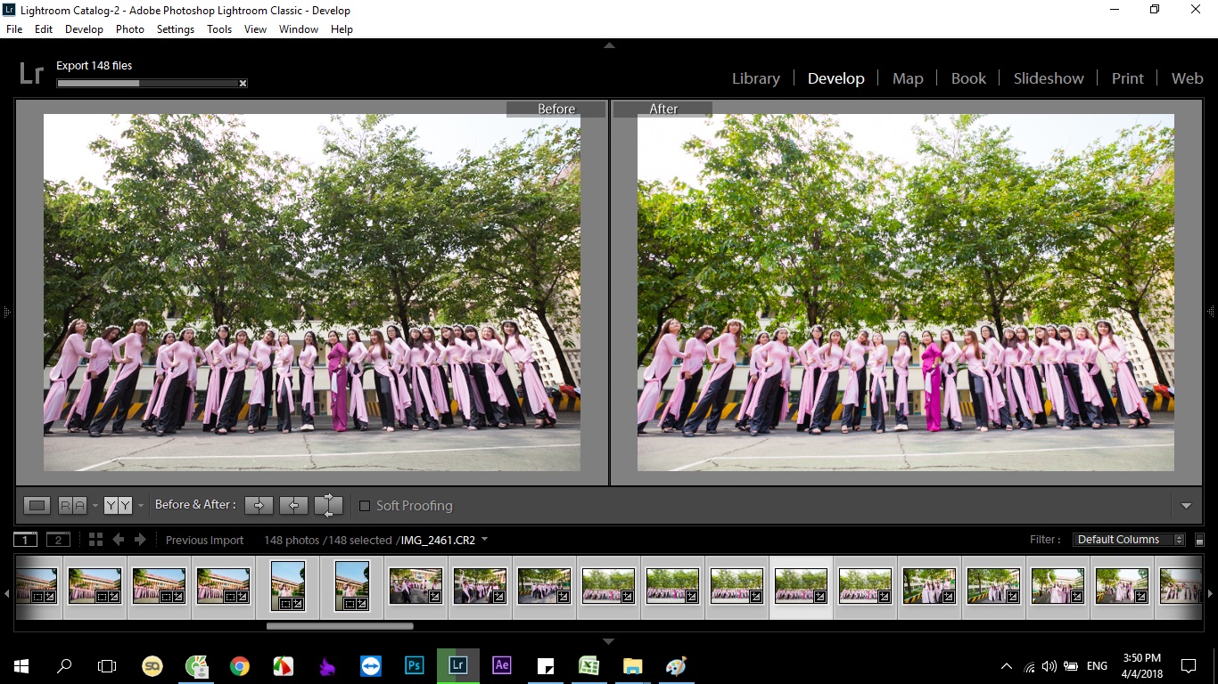This screenshot has height=684, width=1218.
Task: Switch to the Print module
Action: (1127, 78)
